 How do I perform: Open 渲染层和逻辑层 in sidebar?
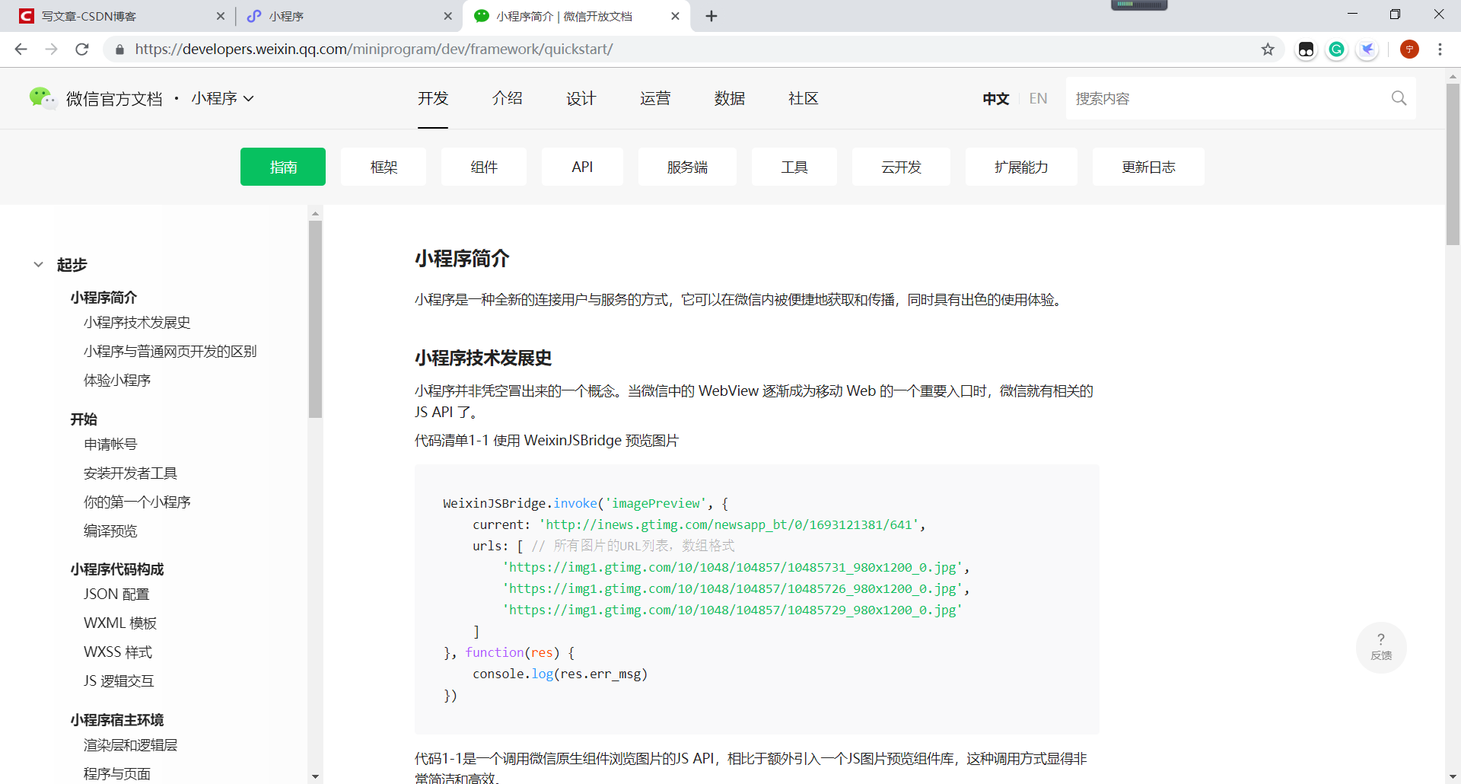130,745
